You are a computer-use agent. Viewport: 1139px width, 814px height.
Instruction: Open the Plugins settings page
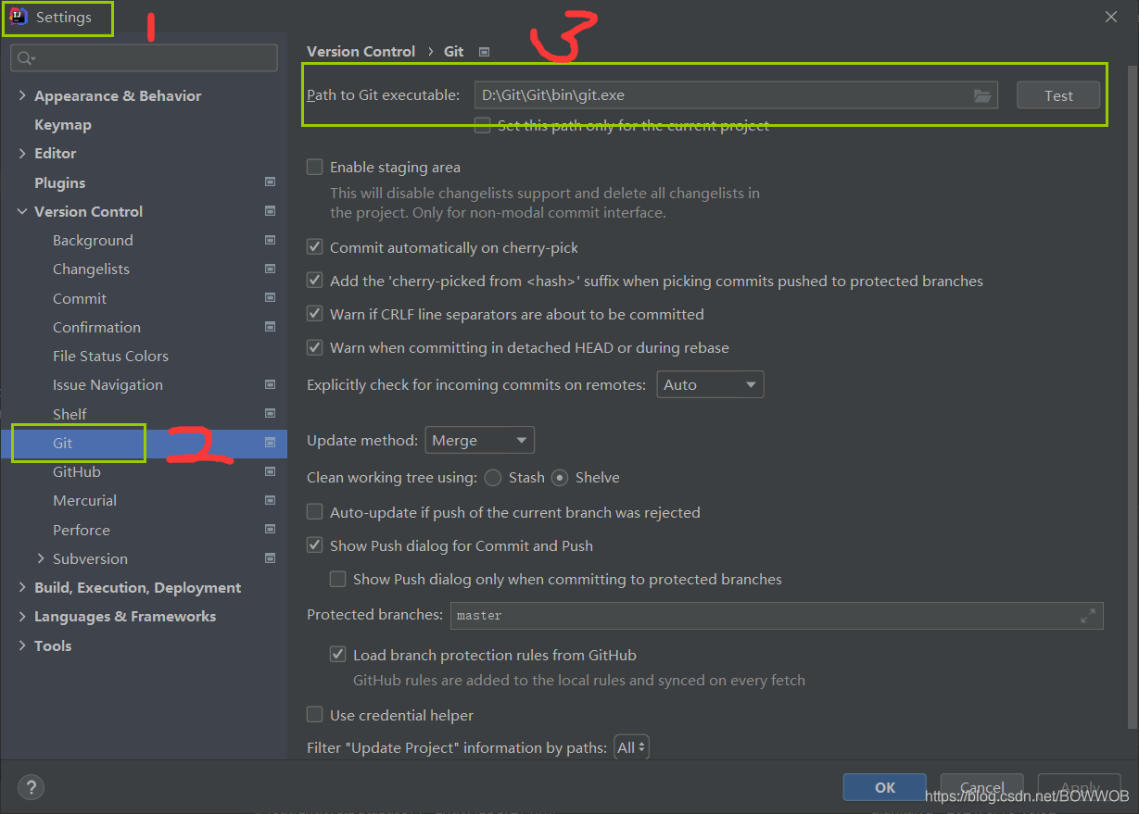(59, 182)
